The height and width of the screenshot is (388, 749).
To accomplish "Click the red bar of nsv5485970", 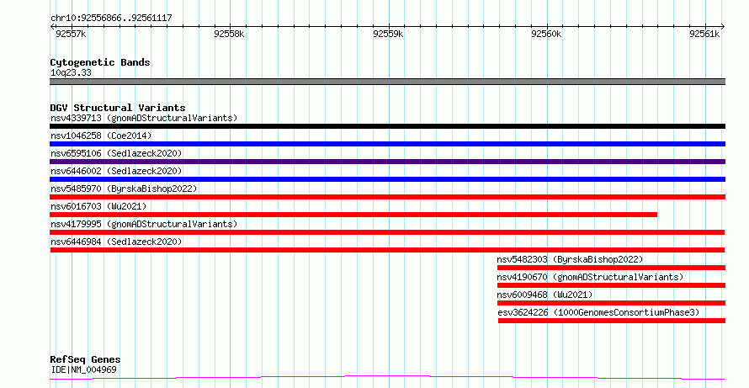I will coord(387,197).
